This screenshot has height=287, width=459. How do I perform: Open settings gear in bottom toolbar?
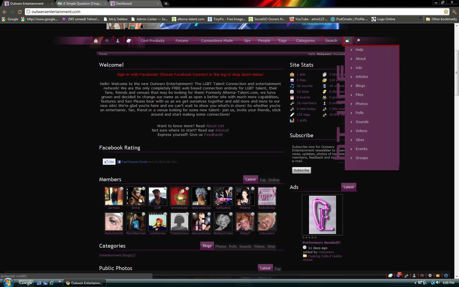[430, 276]
